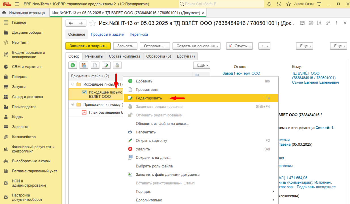The height and width of the screenshot is (204, 350).
Task: Select the План размещения file row
Action: coord(96,112)
